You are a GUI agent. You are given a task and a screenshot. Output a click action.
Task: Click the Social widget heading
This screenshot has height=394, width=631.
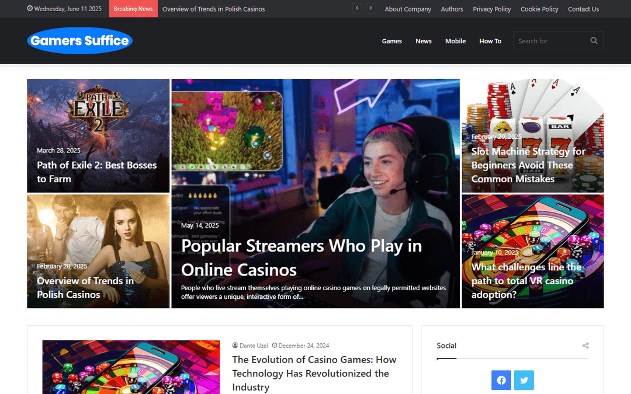pos(446,346)
